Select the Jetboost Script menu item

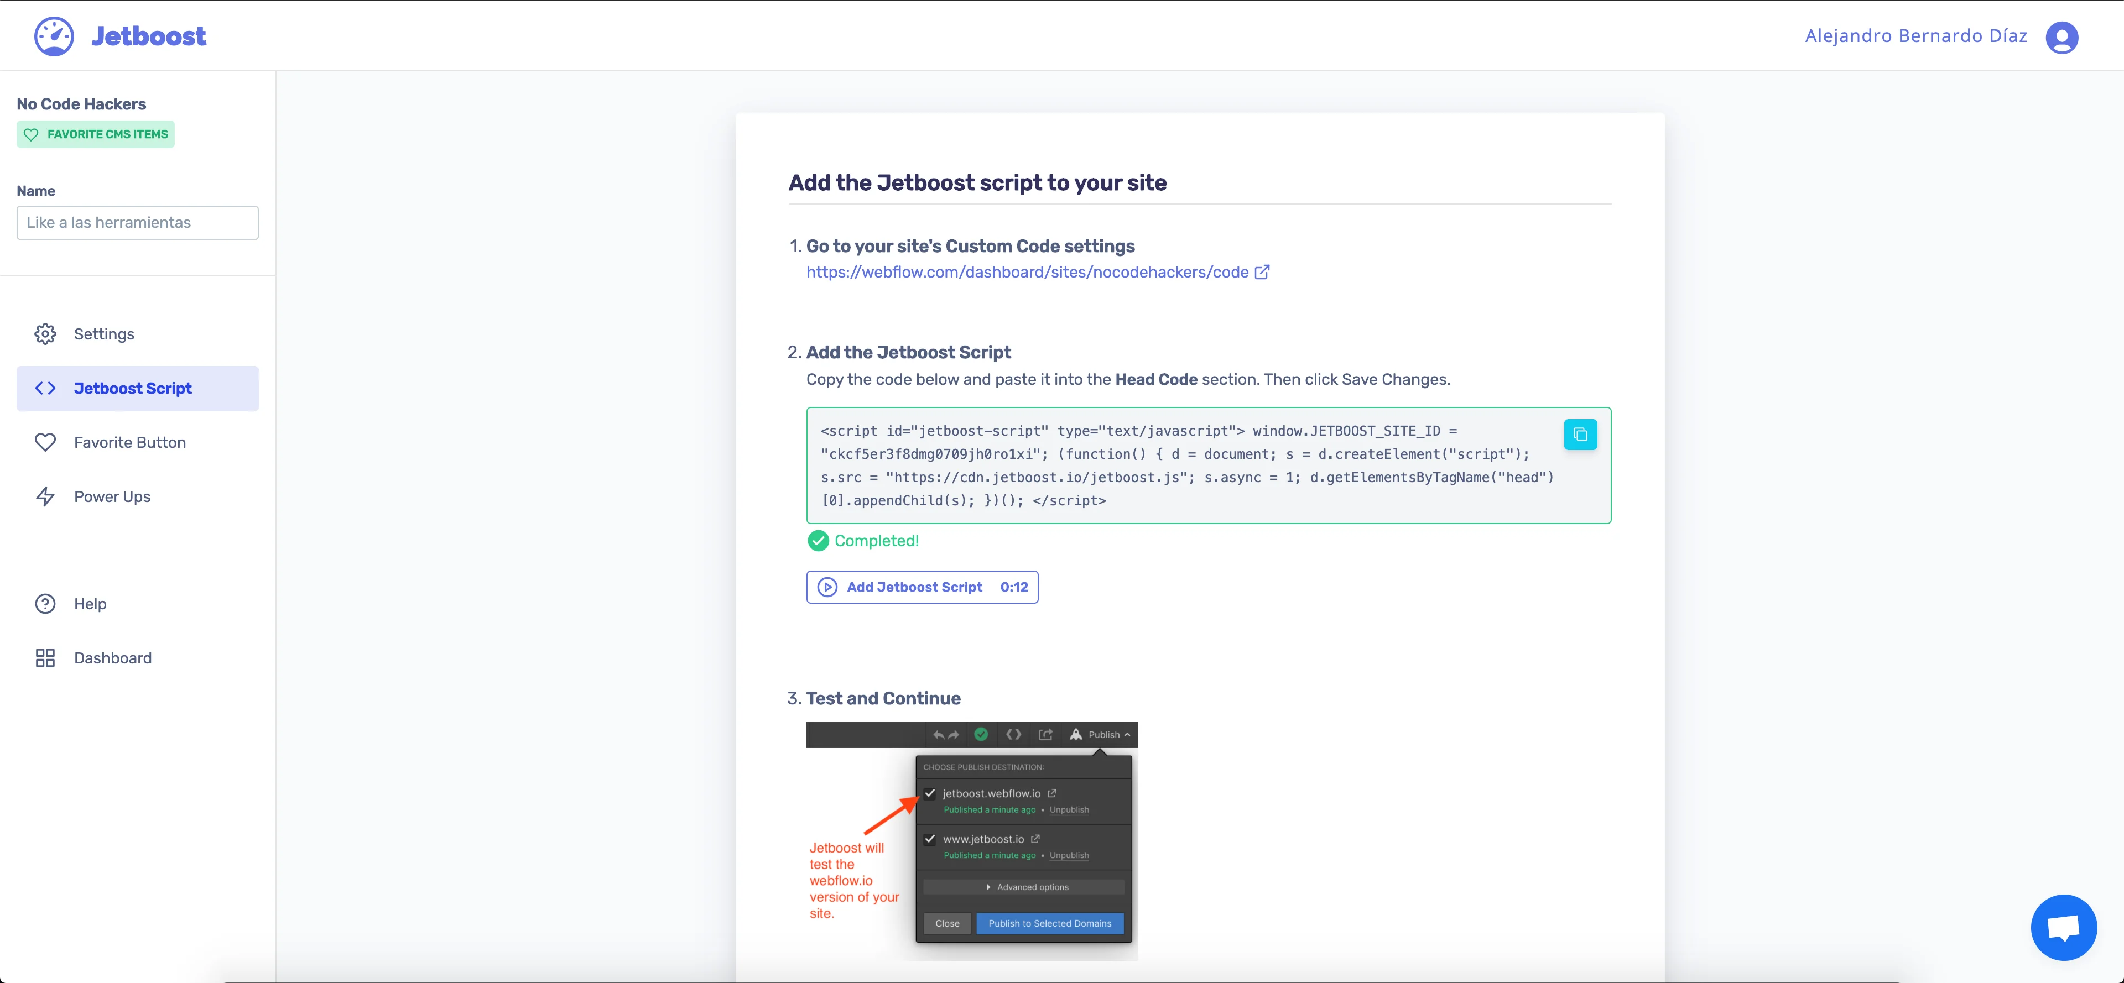137,388
